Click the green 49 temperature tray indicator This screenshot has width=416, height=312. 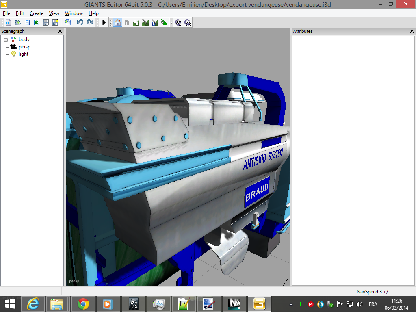(301, 304)
